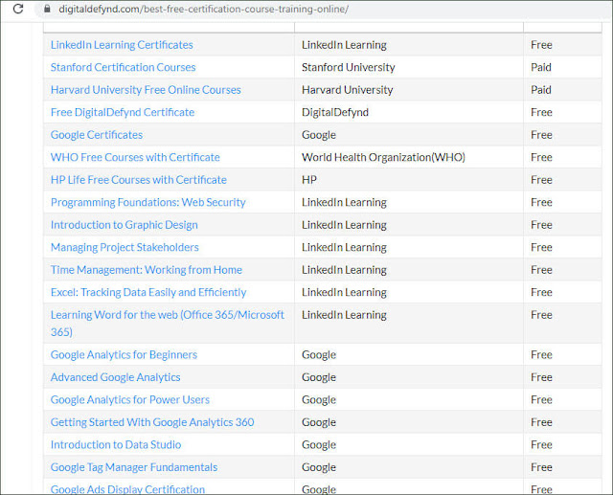Open Introduction to Graphic Design link
This screenshot has width=613, height=495.
pos(124,225)
